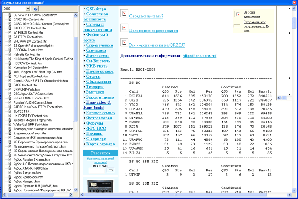This screenshot has width=298, height=199.
Task: Open the Фотогалерея menu link
Action: click(x=99, y=118)
